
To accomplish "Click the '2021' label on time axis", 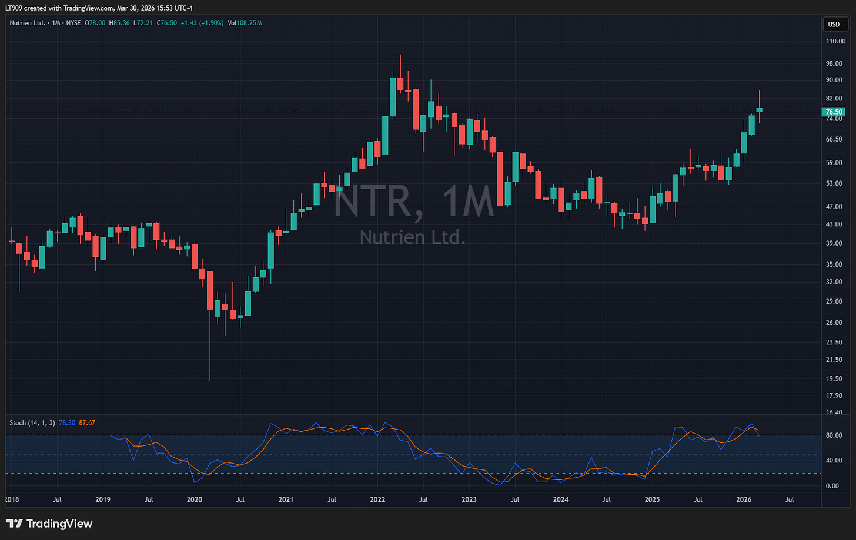I will click(286, 499).
